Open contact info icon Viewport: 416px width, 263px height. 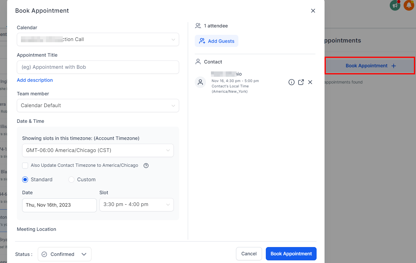click(x=291, y=82)
